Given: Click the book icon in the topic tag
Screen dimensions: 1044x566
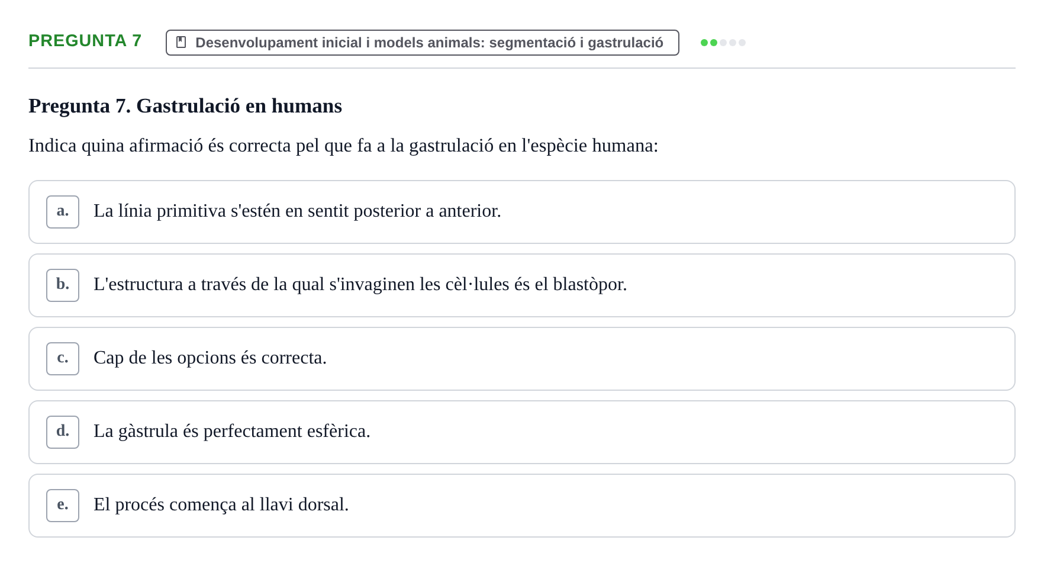Looking at the screenshot, I should coord(181,42).
